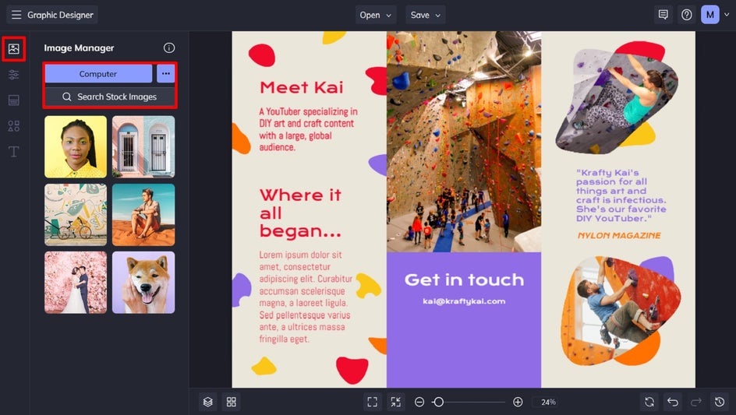Click the zoom slider handle

pos(438,402)
